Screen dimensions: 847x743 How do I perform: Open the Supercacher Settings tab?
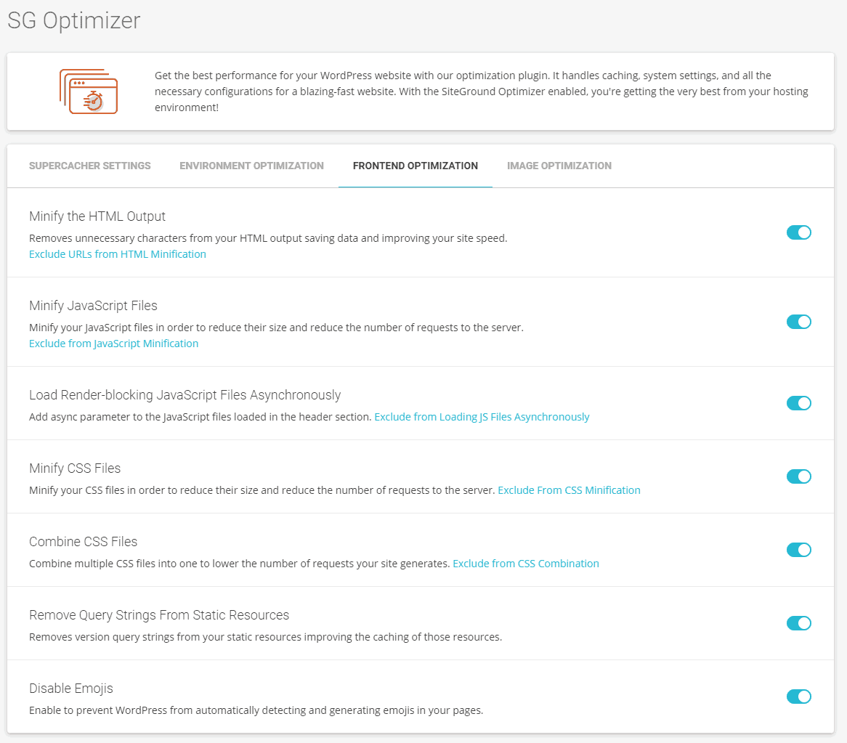coord(89,166)
